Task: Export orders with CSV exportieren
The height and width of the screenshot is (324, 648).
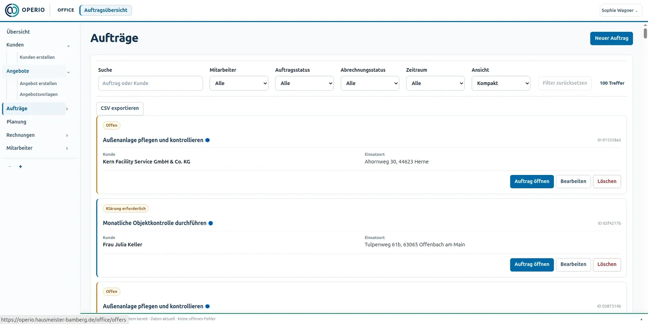Action: pyautogui.click(x=120, y=109)
